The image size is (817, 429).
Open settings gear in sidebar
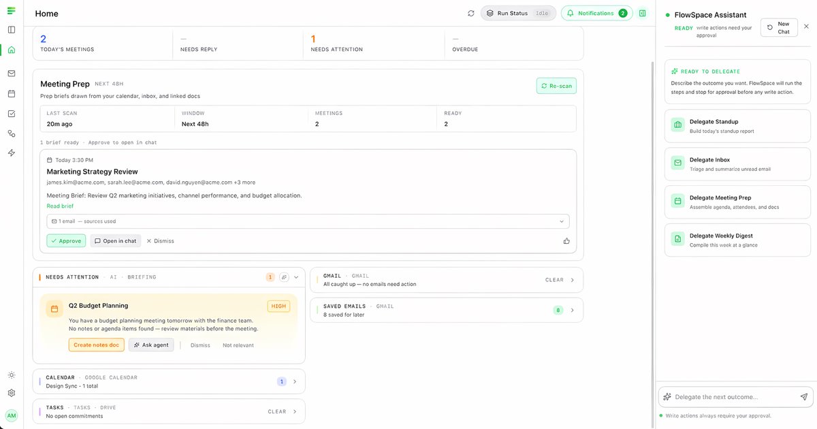(x=12, y=393)
